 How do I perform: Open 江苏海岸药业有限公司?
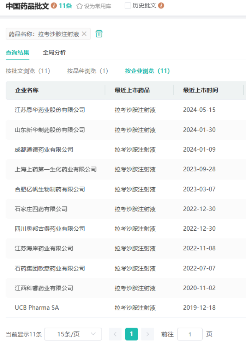click(x=44, y=248)
